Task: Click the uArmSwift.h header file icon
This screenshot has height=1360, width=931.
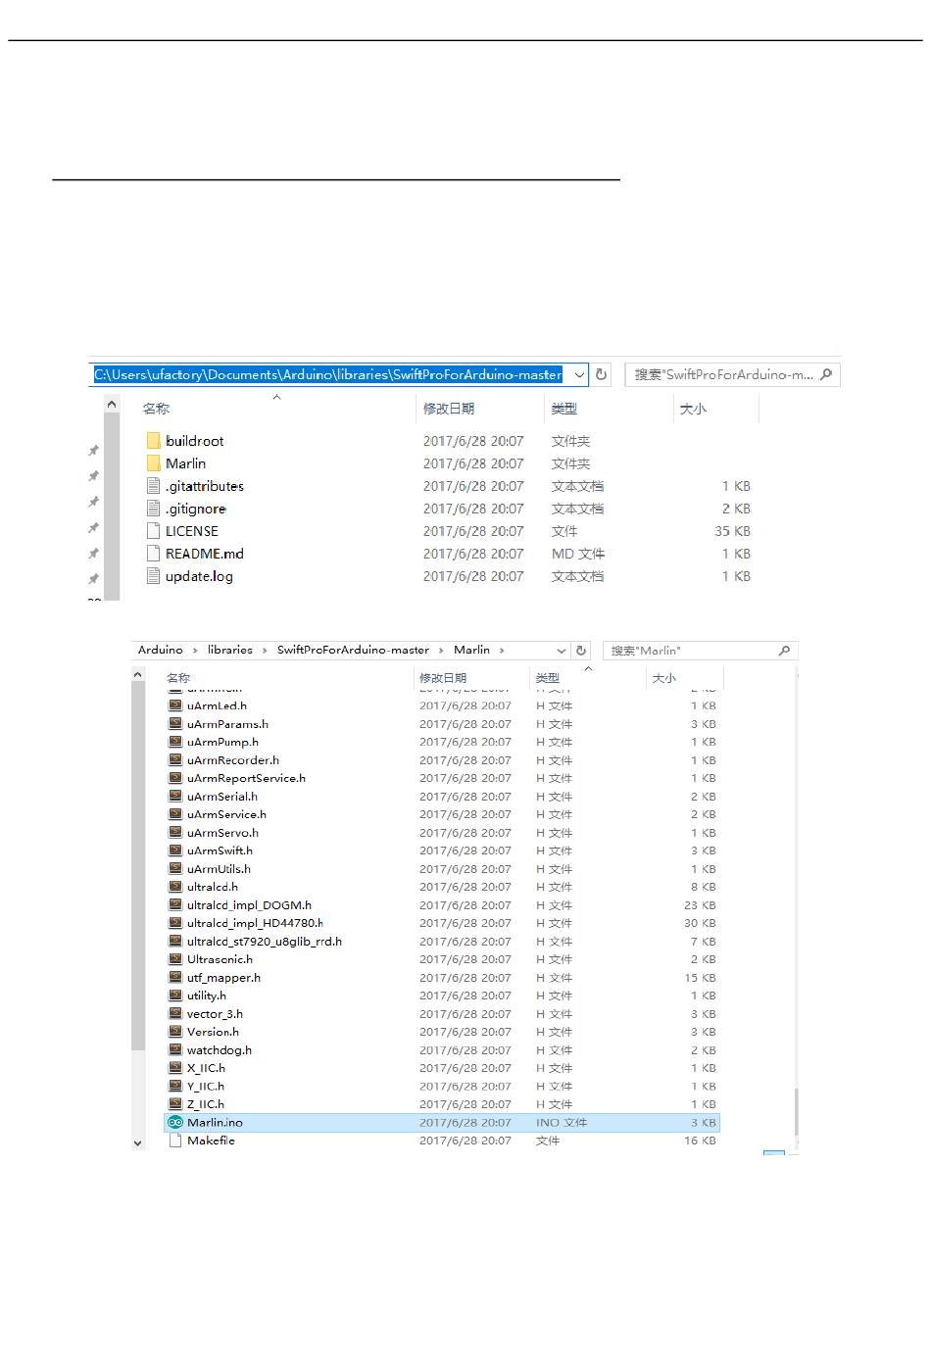Action: (x=175, y=850)
